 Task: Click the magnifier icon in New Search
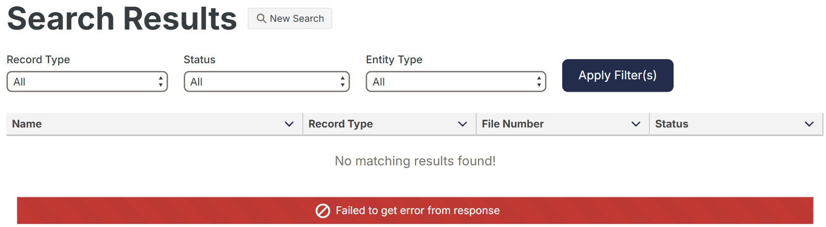(x=261, y=19)
